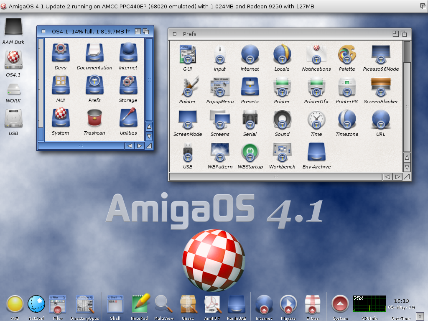Image resolution: width=428 pixels, height=321 pixels.
Task: Click the right arrow of the OS4.1 horizontal scrollbar
Action: point(139,146)
